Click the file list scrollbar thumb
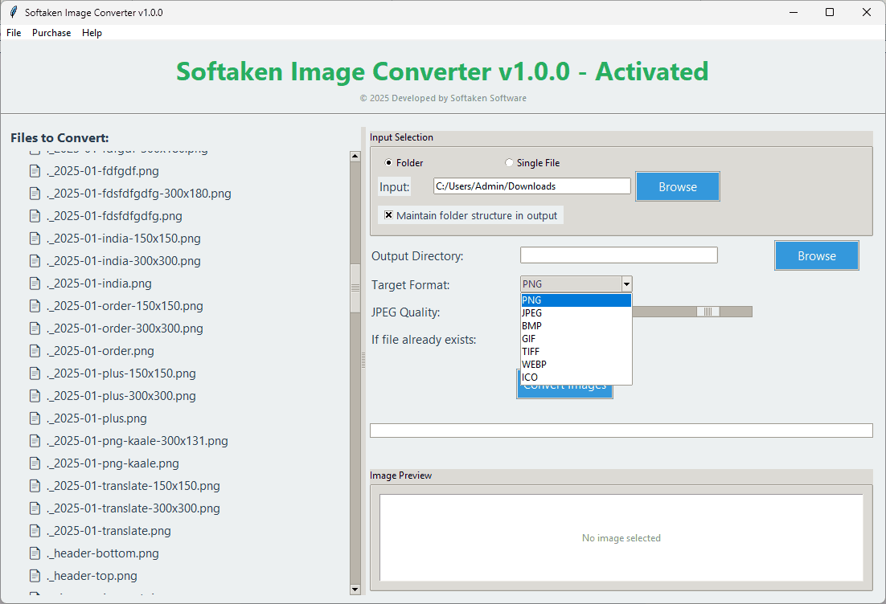 [355, 288]
